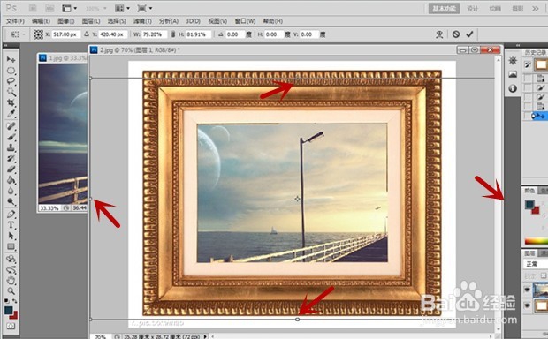Cancel the transform with the circle-slash icon

tap(456, 34)
